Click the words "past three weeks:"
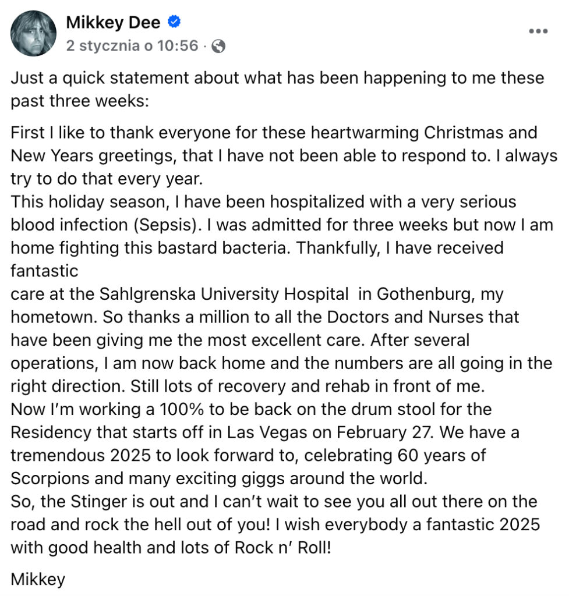 [80, 100]
